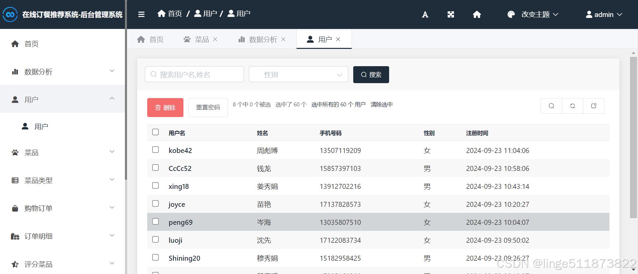
Task: Close the active 用户 tab with its X
Action: [x=338, y=39]
